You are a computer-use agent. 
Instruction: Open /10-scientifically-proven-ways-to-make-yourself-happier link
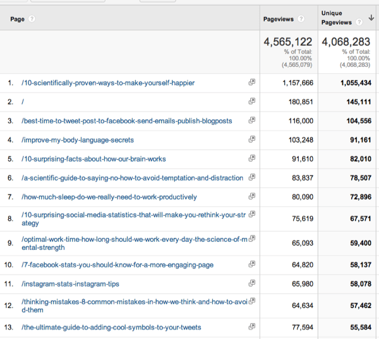click(108, 83)
